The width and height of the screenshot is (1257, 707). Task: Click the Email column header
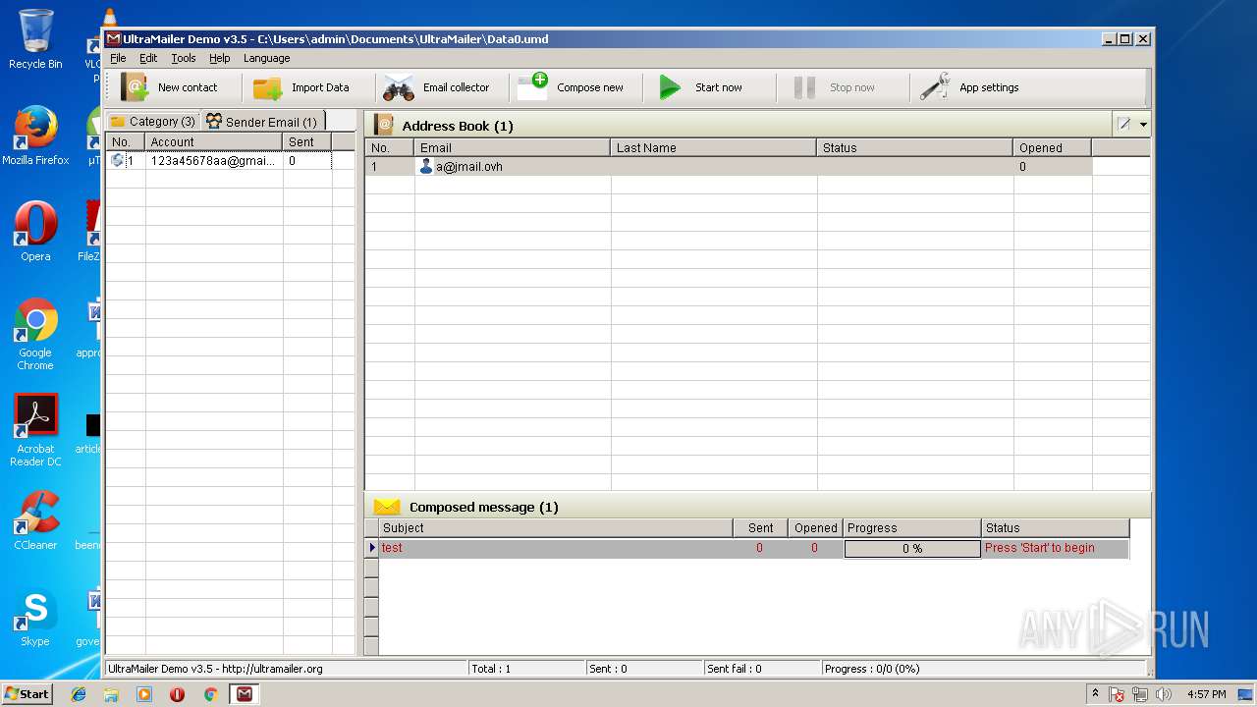click(x=513, y=147)
